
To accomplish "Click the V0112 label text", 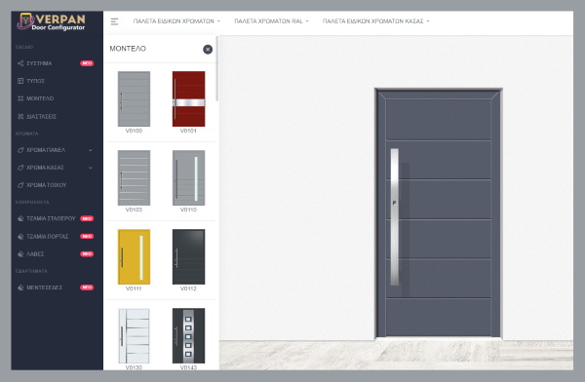I will coord(188,288).
